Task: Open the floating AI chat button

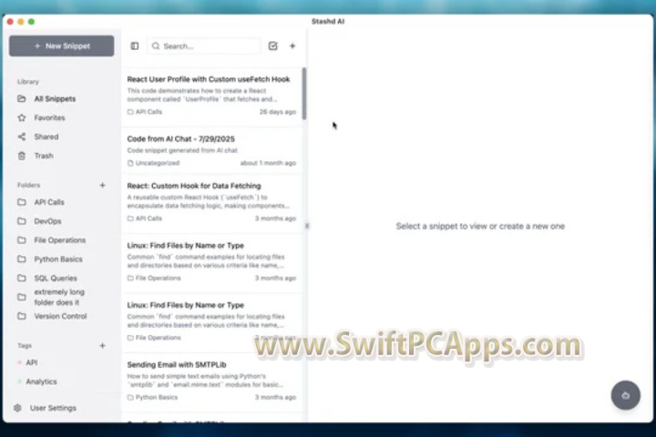Action: [x=625, y=395]
